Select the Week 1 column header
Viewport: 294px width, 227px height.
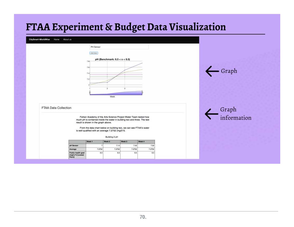click(90, 142)
